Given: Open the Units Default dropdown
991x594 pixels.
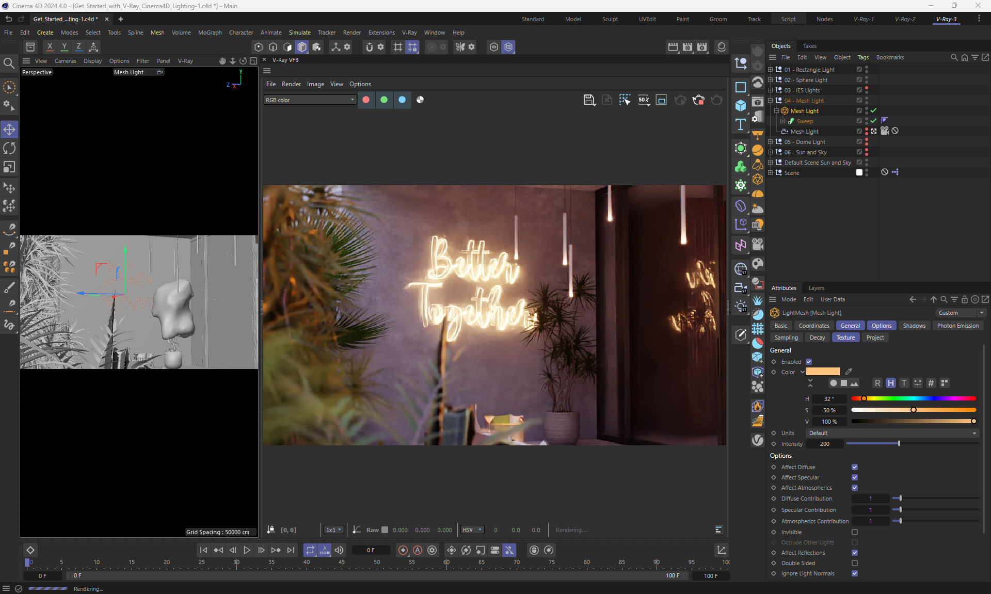Looking at the screenshot, I should [892, 433].
